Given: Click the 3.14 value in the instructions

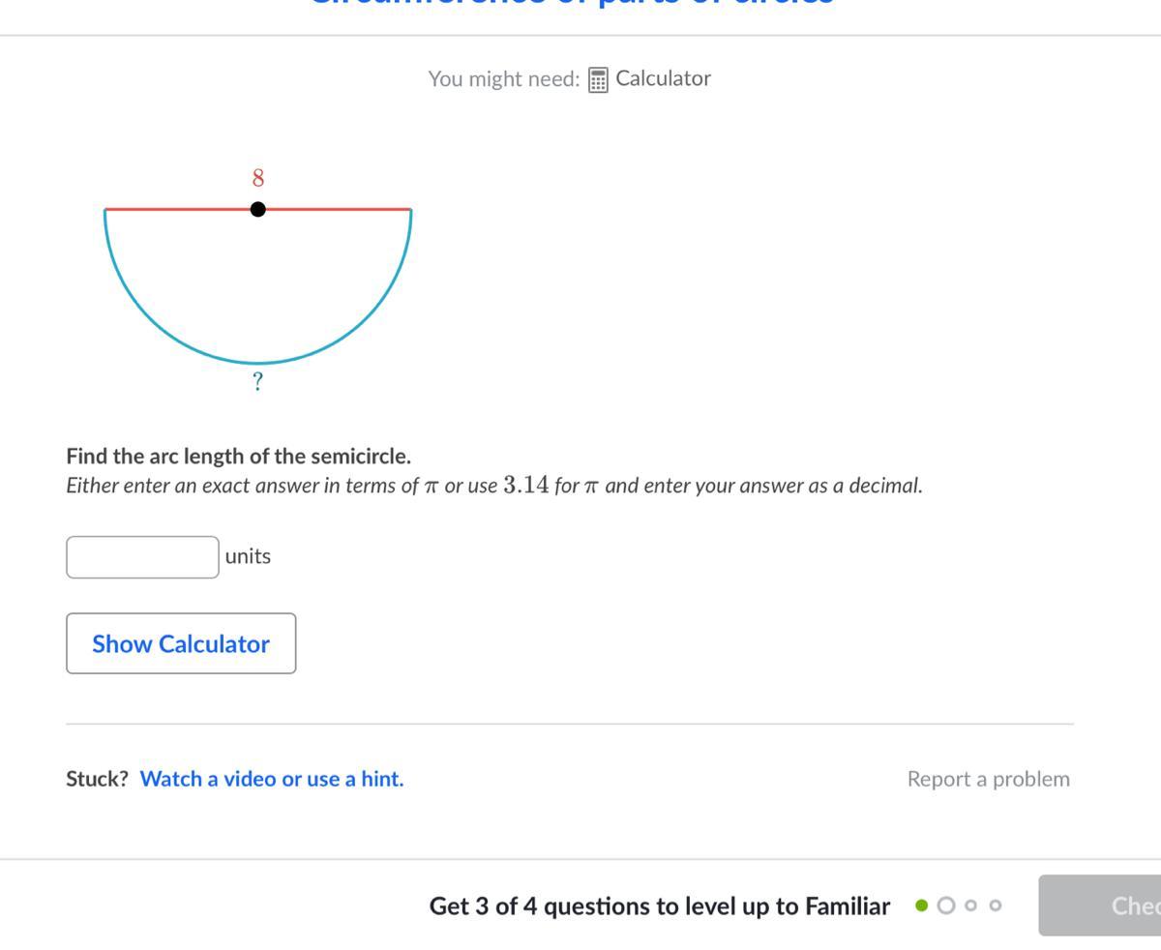Looking at the screenshot, I should [x=525, y=485].
